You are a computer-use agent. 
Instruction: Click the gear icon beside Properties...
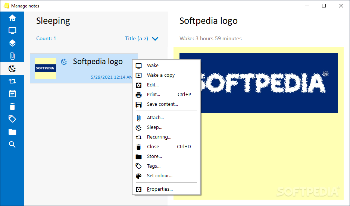(138, 190)
